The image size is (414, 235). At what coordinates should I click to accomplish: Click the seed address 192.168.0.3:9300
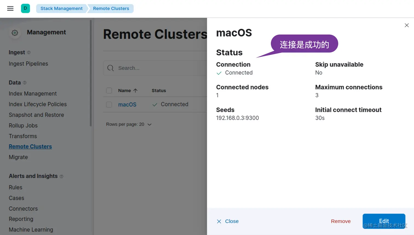point(237,118)
